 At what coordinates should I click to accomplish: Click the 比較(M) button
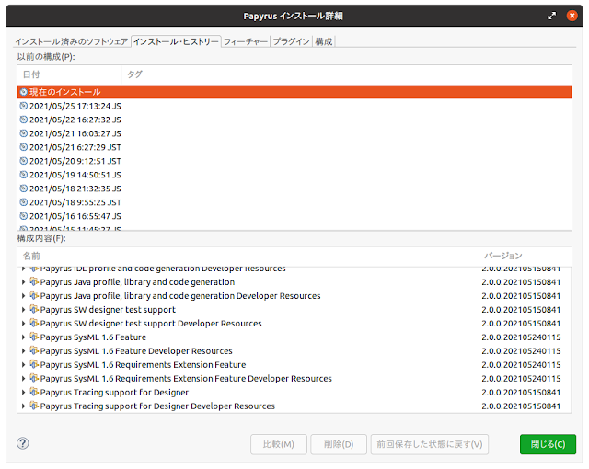click(278, 444)
